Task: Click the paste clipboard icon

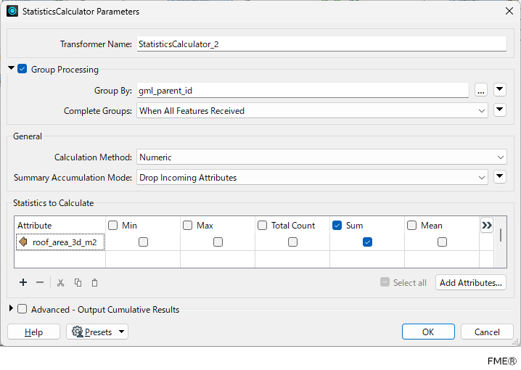Action: [x=94, y=282]
